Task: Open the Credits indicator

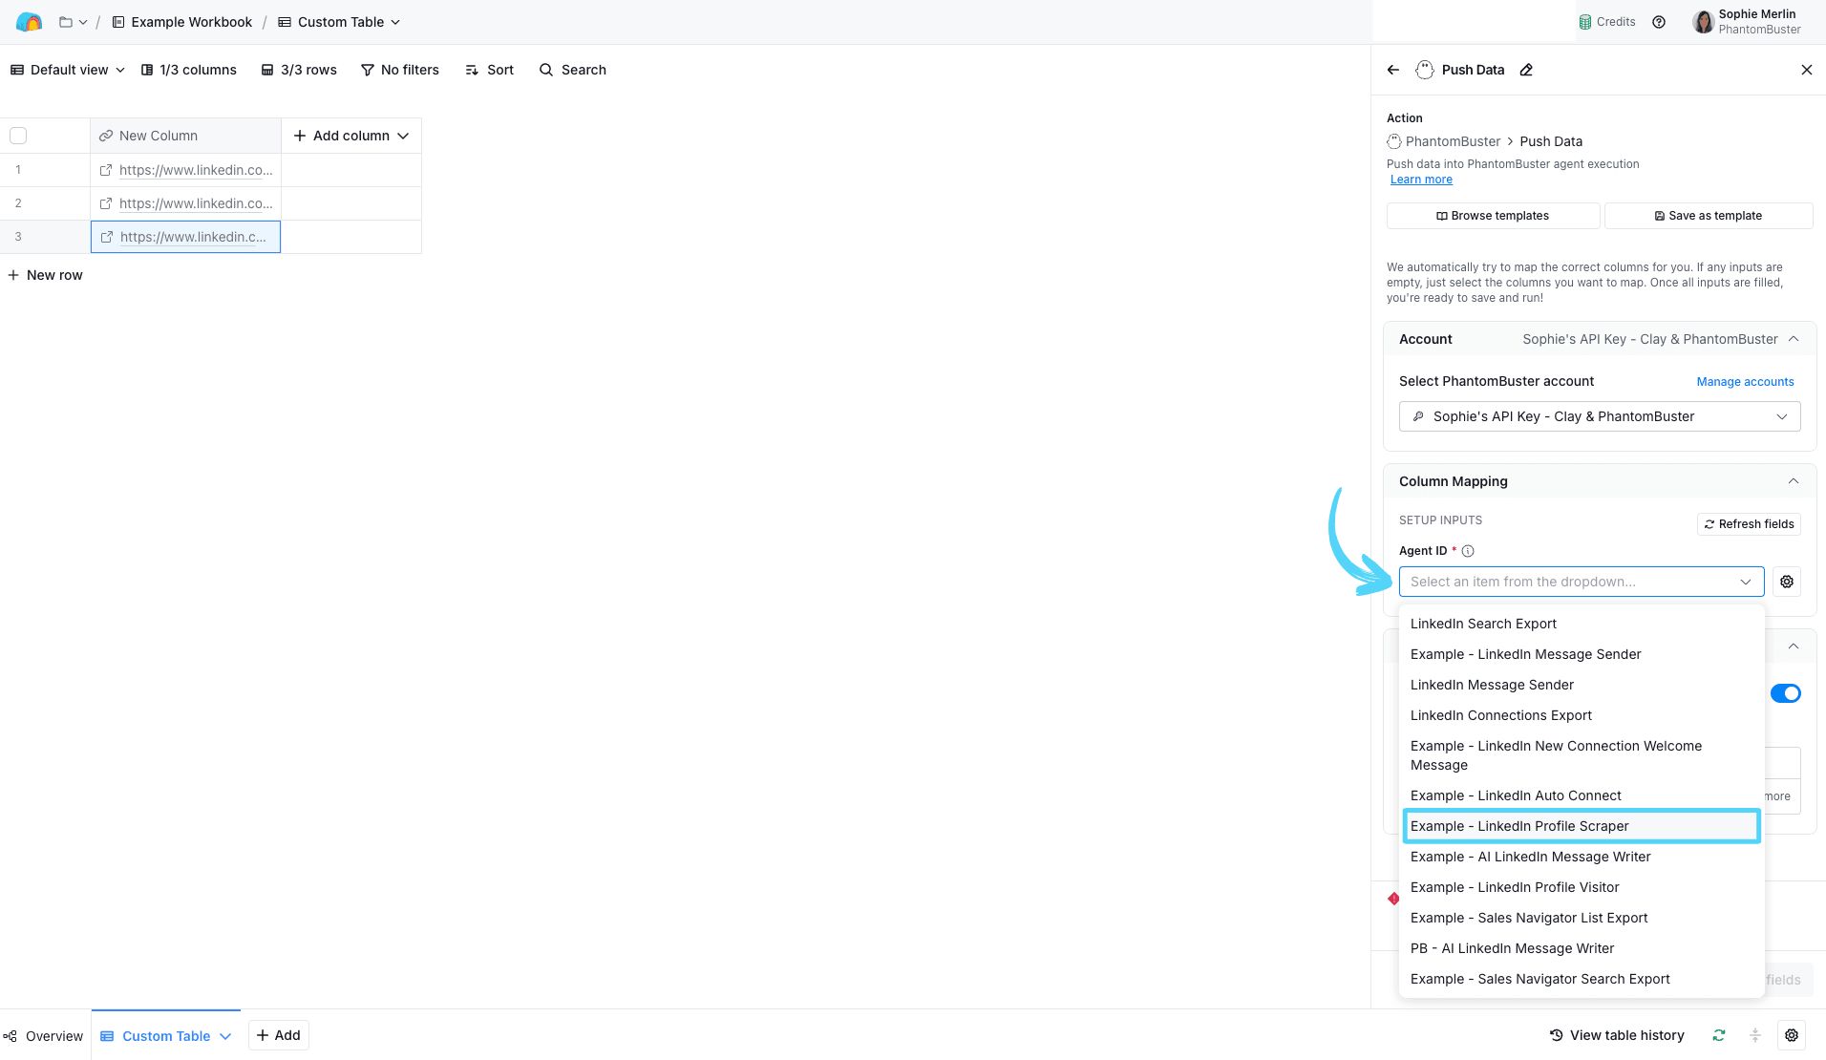Action: tap(1607, 22)
